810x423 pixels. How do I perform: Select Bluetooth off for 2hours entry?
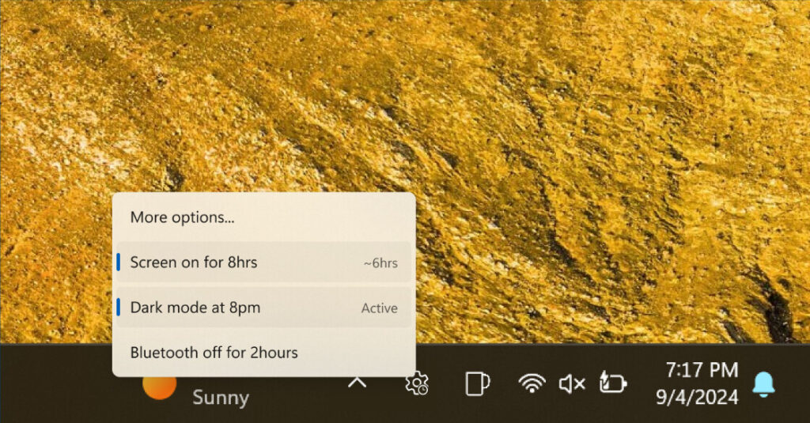tap(263, 353)
